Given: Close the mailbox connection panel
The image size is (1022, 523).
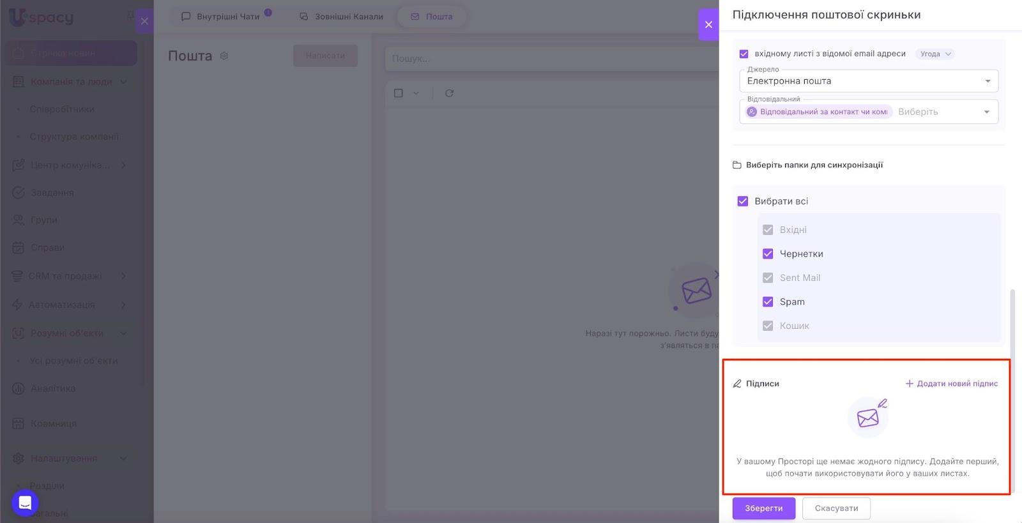Looking at the screenshot, I should (708, 25).
